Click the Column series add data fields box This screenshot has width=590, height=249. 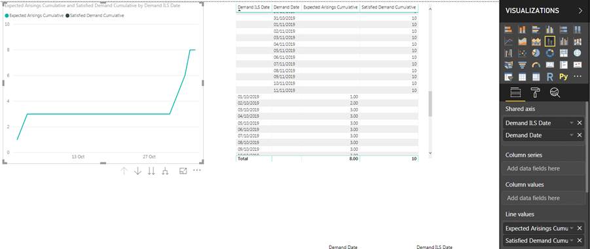(544, 168)
